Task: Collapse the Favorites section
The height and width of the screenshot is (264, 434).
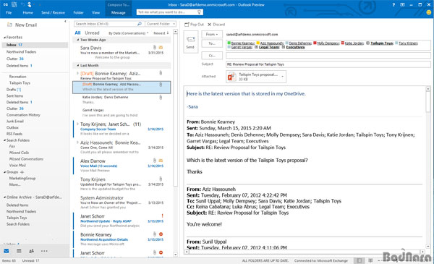Action: (4, 38)
